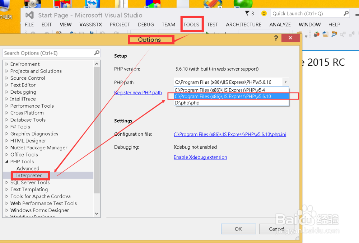This screenshot has height=243, width=359.
Task: Click the find symbol binoculars-magnifier toolbar icon
Action: pos(334,34)
